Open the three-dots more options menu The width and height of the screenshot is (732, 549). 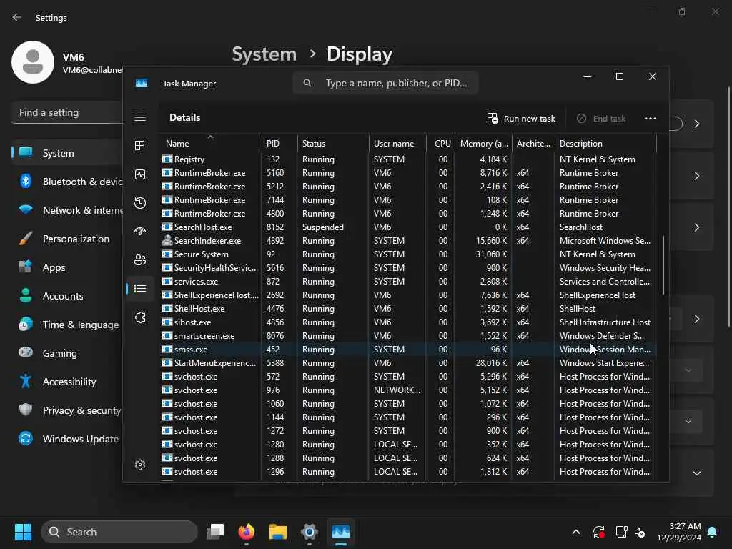[651, 118]
